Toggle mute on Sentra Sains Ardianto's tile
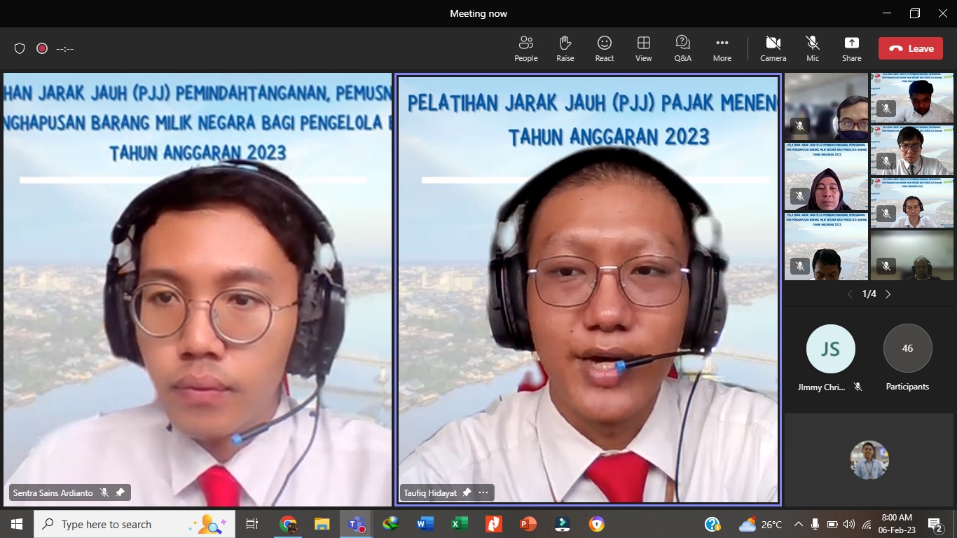 [104, 492]
